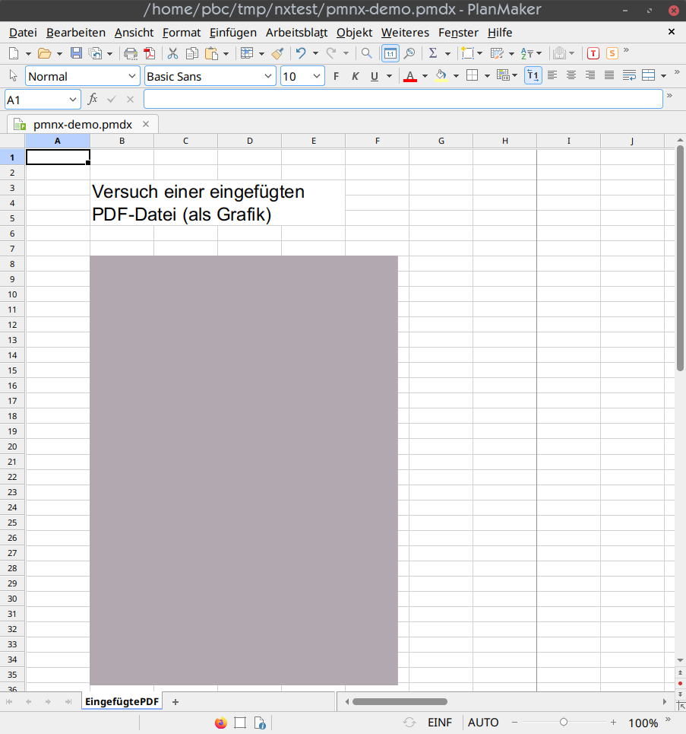Open the Datei menu
Image resolution: width=686 pixels, height=734 pixels.
click(23, 32)
